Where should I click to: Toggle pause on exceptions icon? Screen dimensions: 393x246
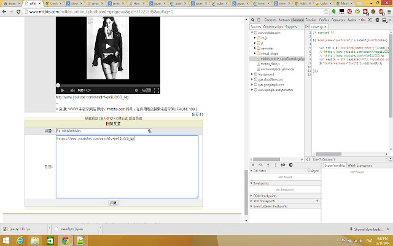pyautogui.click(x=290, y=165)
